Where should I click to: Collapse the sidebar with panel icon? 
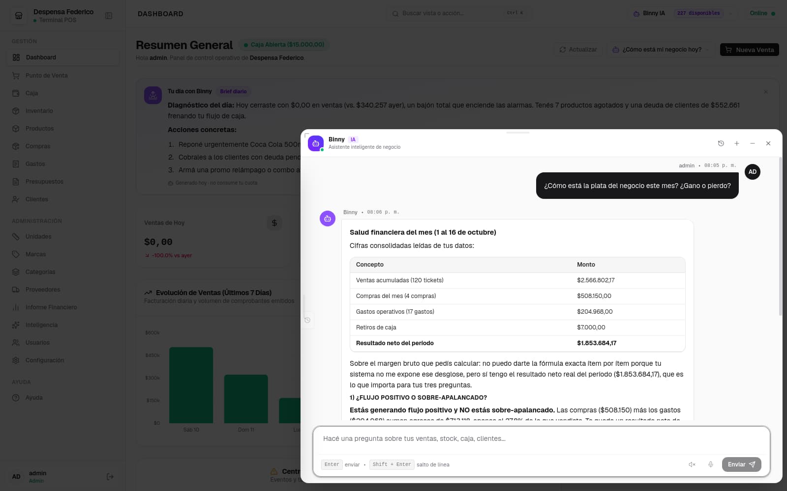pyautogui.click(x=109, y=16)
